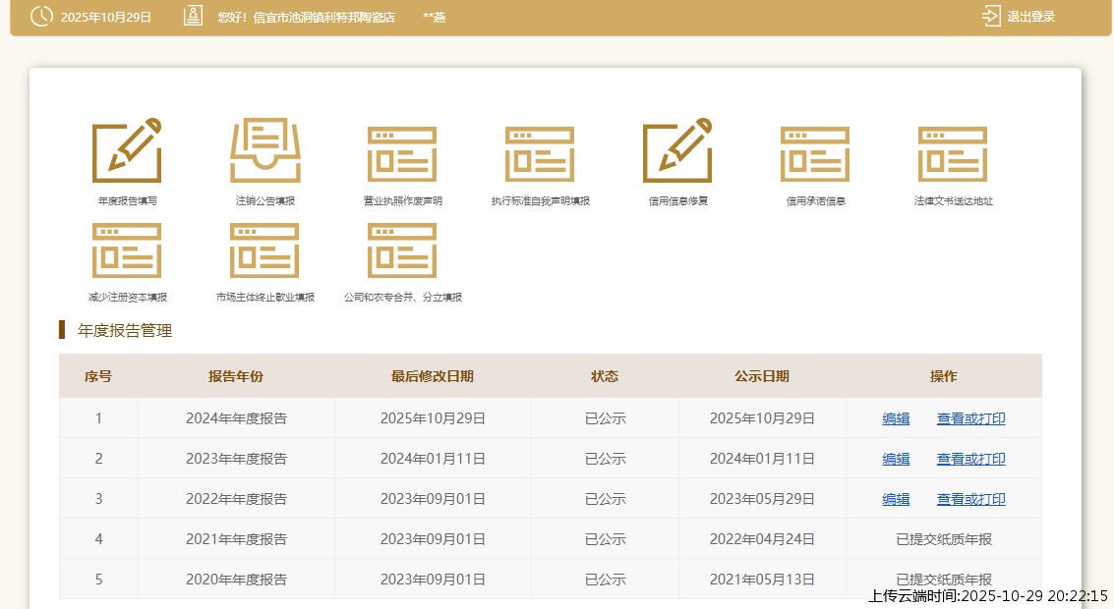View or print the 2024 annual report
The image size is (1114, 609).
[970, 418]
